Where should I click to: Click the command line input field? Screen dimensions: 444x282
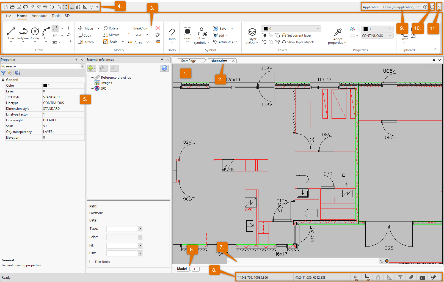pyautogui.click(x=302, y=261)
